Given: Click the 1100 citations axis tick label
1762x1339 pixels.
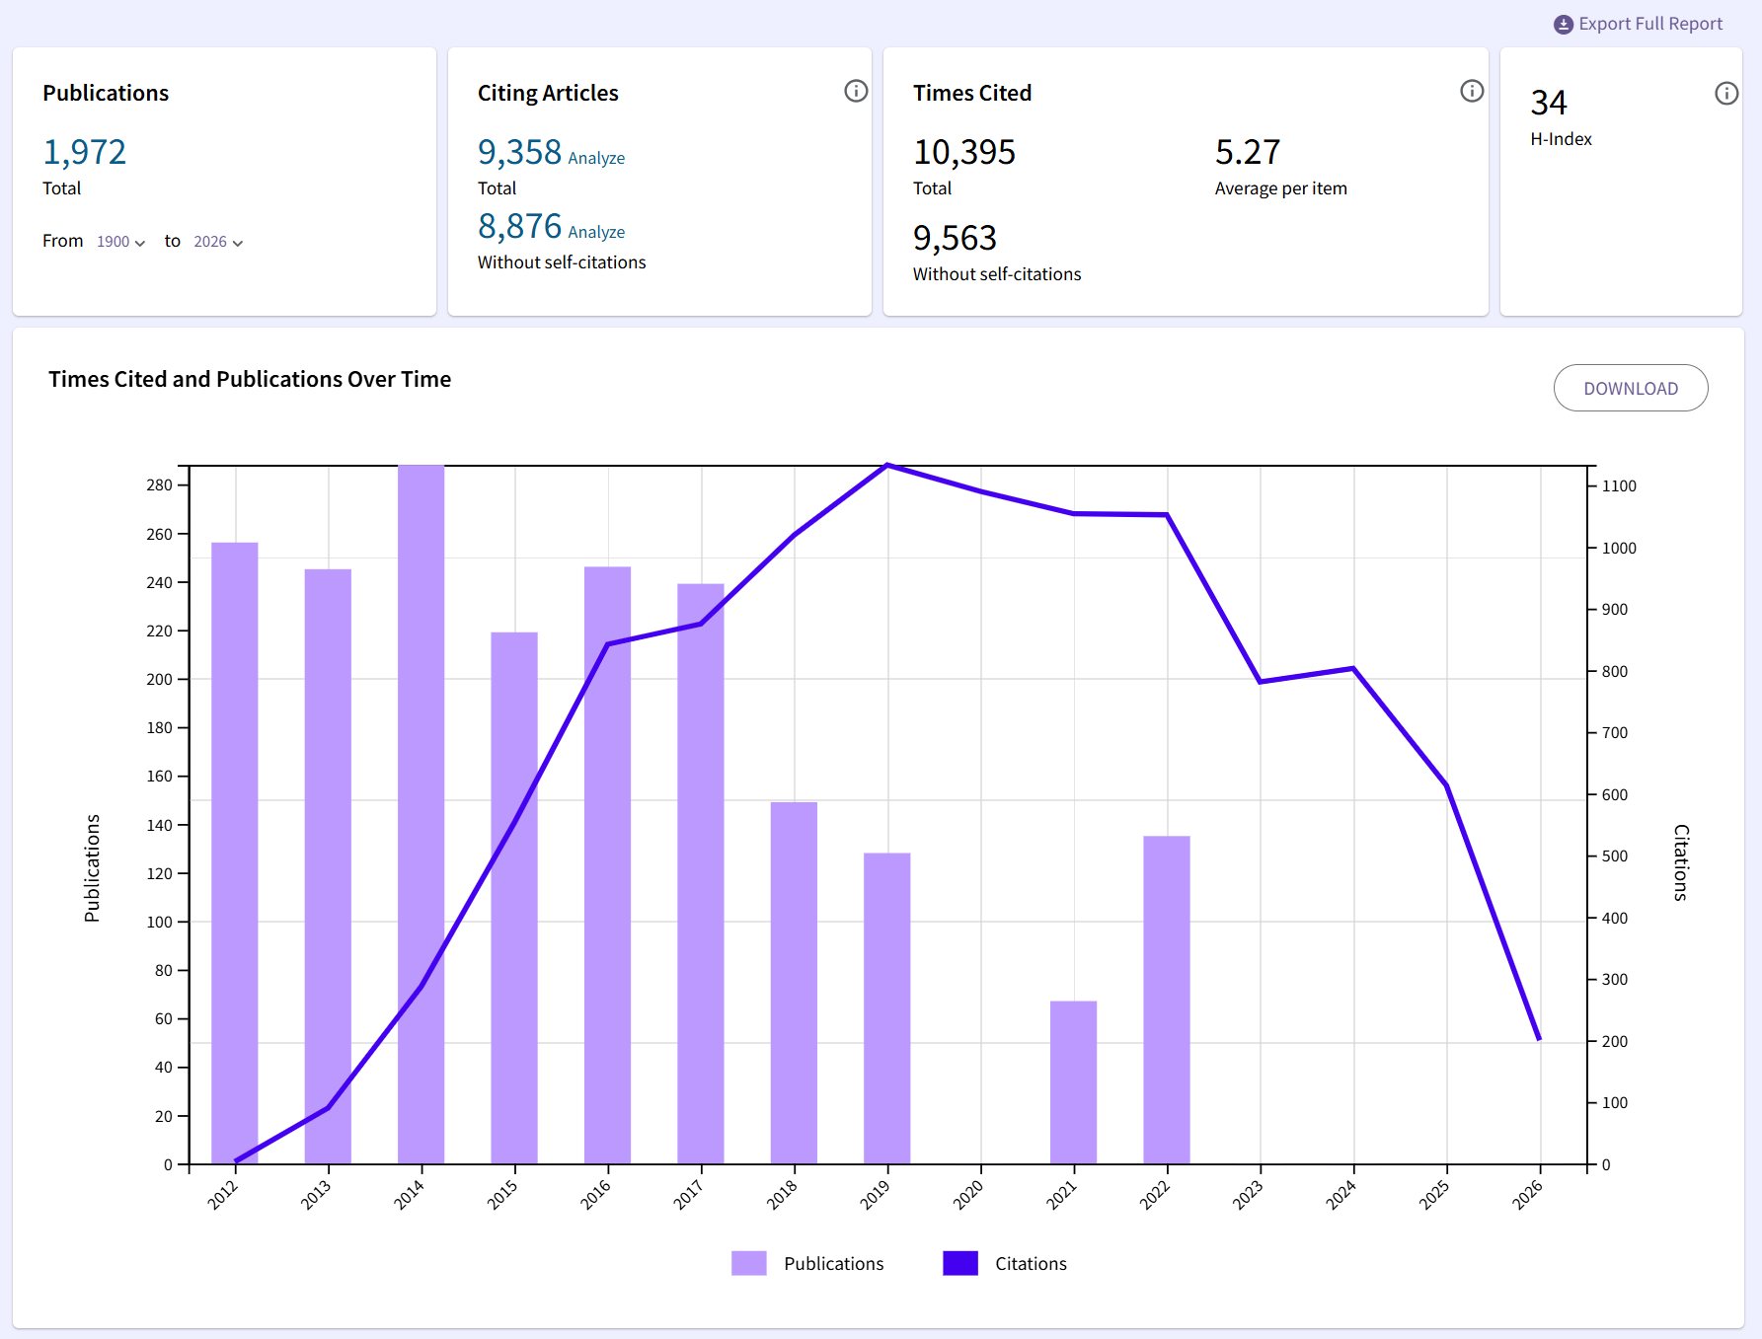Looking at the screenshot, I should pos(1619,485).
